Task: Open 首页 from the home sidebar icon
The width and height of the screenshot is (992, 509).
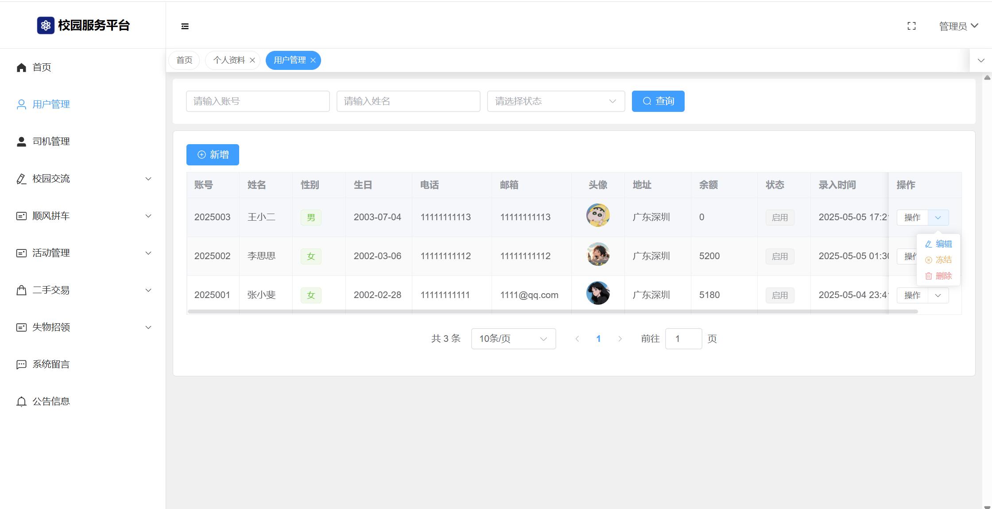Action: click(21, 67)
